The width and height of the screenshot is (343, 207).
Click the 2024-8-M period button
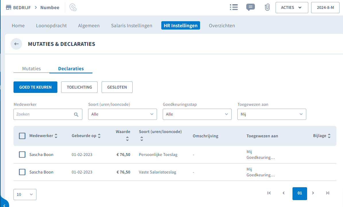pos(325,8)
